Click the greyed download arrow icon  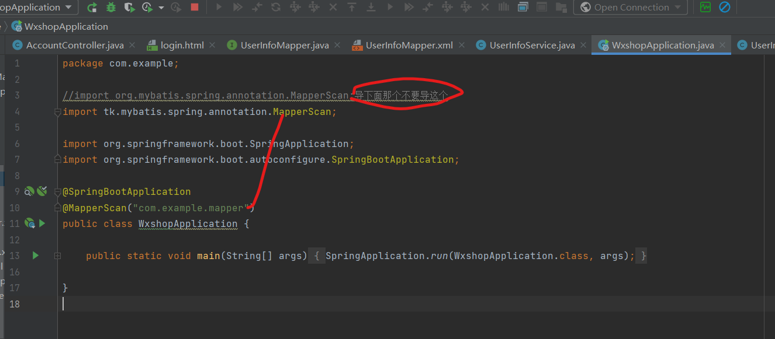(x=371, y=8)
